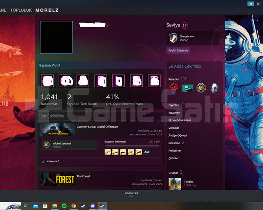Open the Rehberler guides link
Screen dimensions: 263x210
175,151
